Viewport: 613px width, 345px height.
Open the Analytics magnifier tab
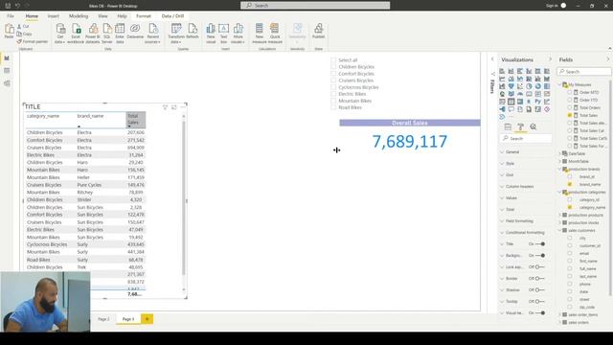point(534,126)
